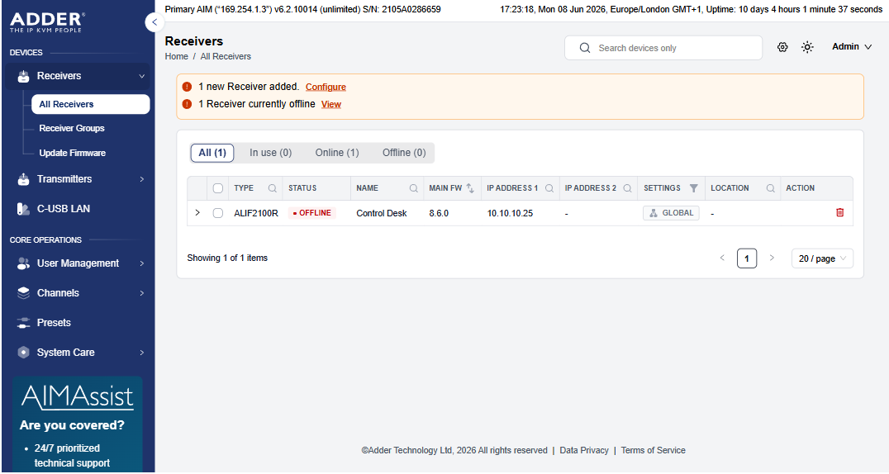Viewport: 889px width, 474px height.
Task: Switch to the Offline (0) tab
Action: coord(404,153)
